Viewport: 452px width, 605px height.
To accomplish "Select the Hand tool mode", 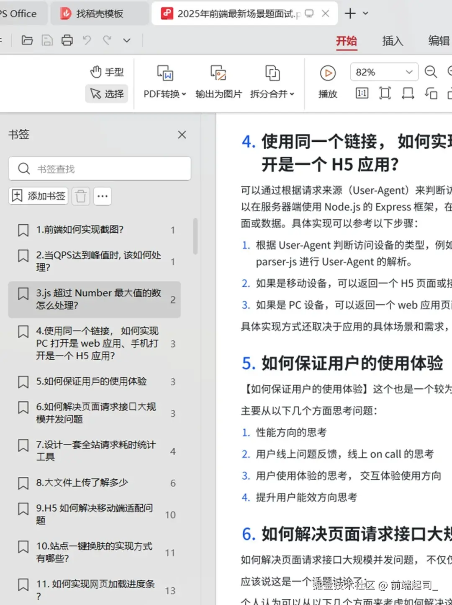I will 107,72.
